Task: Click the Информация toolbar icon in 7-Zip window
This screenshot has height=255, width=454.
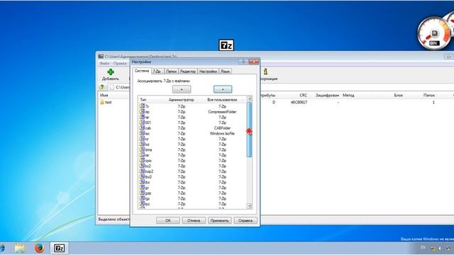Action: point(265,72)
